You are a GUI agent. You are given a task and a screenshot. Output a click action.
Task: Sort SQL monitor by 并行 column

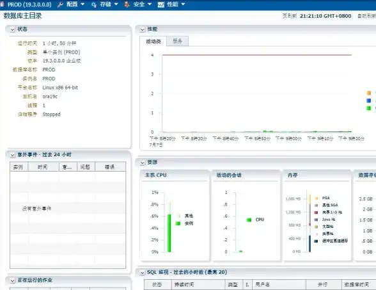coord(324,285)
